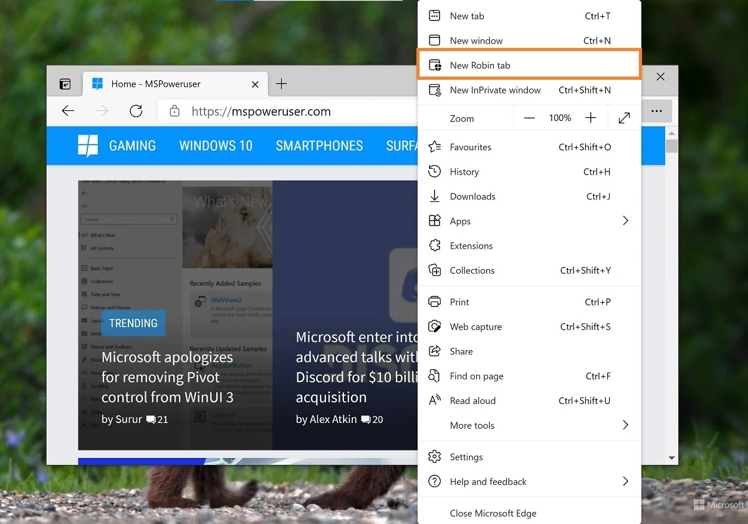This screenshot has width=748, height=524.
Task: Click the New tab icon in menu
Action: (434, 16)
